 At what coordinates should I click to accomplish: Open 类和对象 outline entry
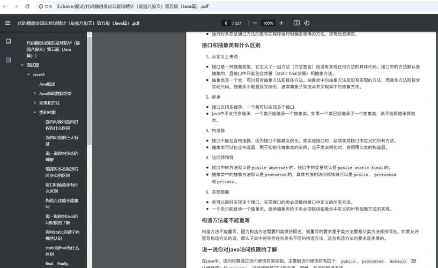pos(48,113)
